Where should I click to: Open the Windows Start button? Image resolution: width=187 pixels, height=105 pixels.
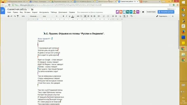pos(183,2)
